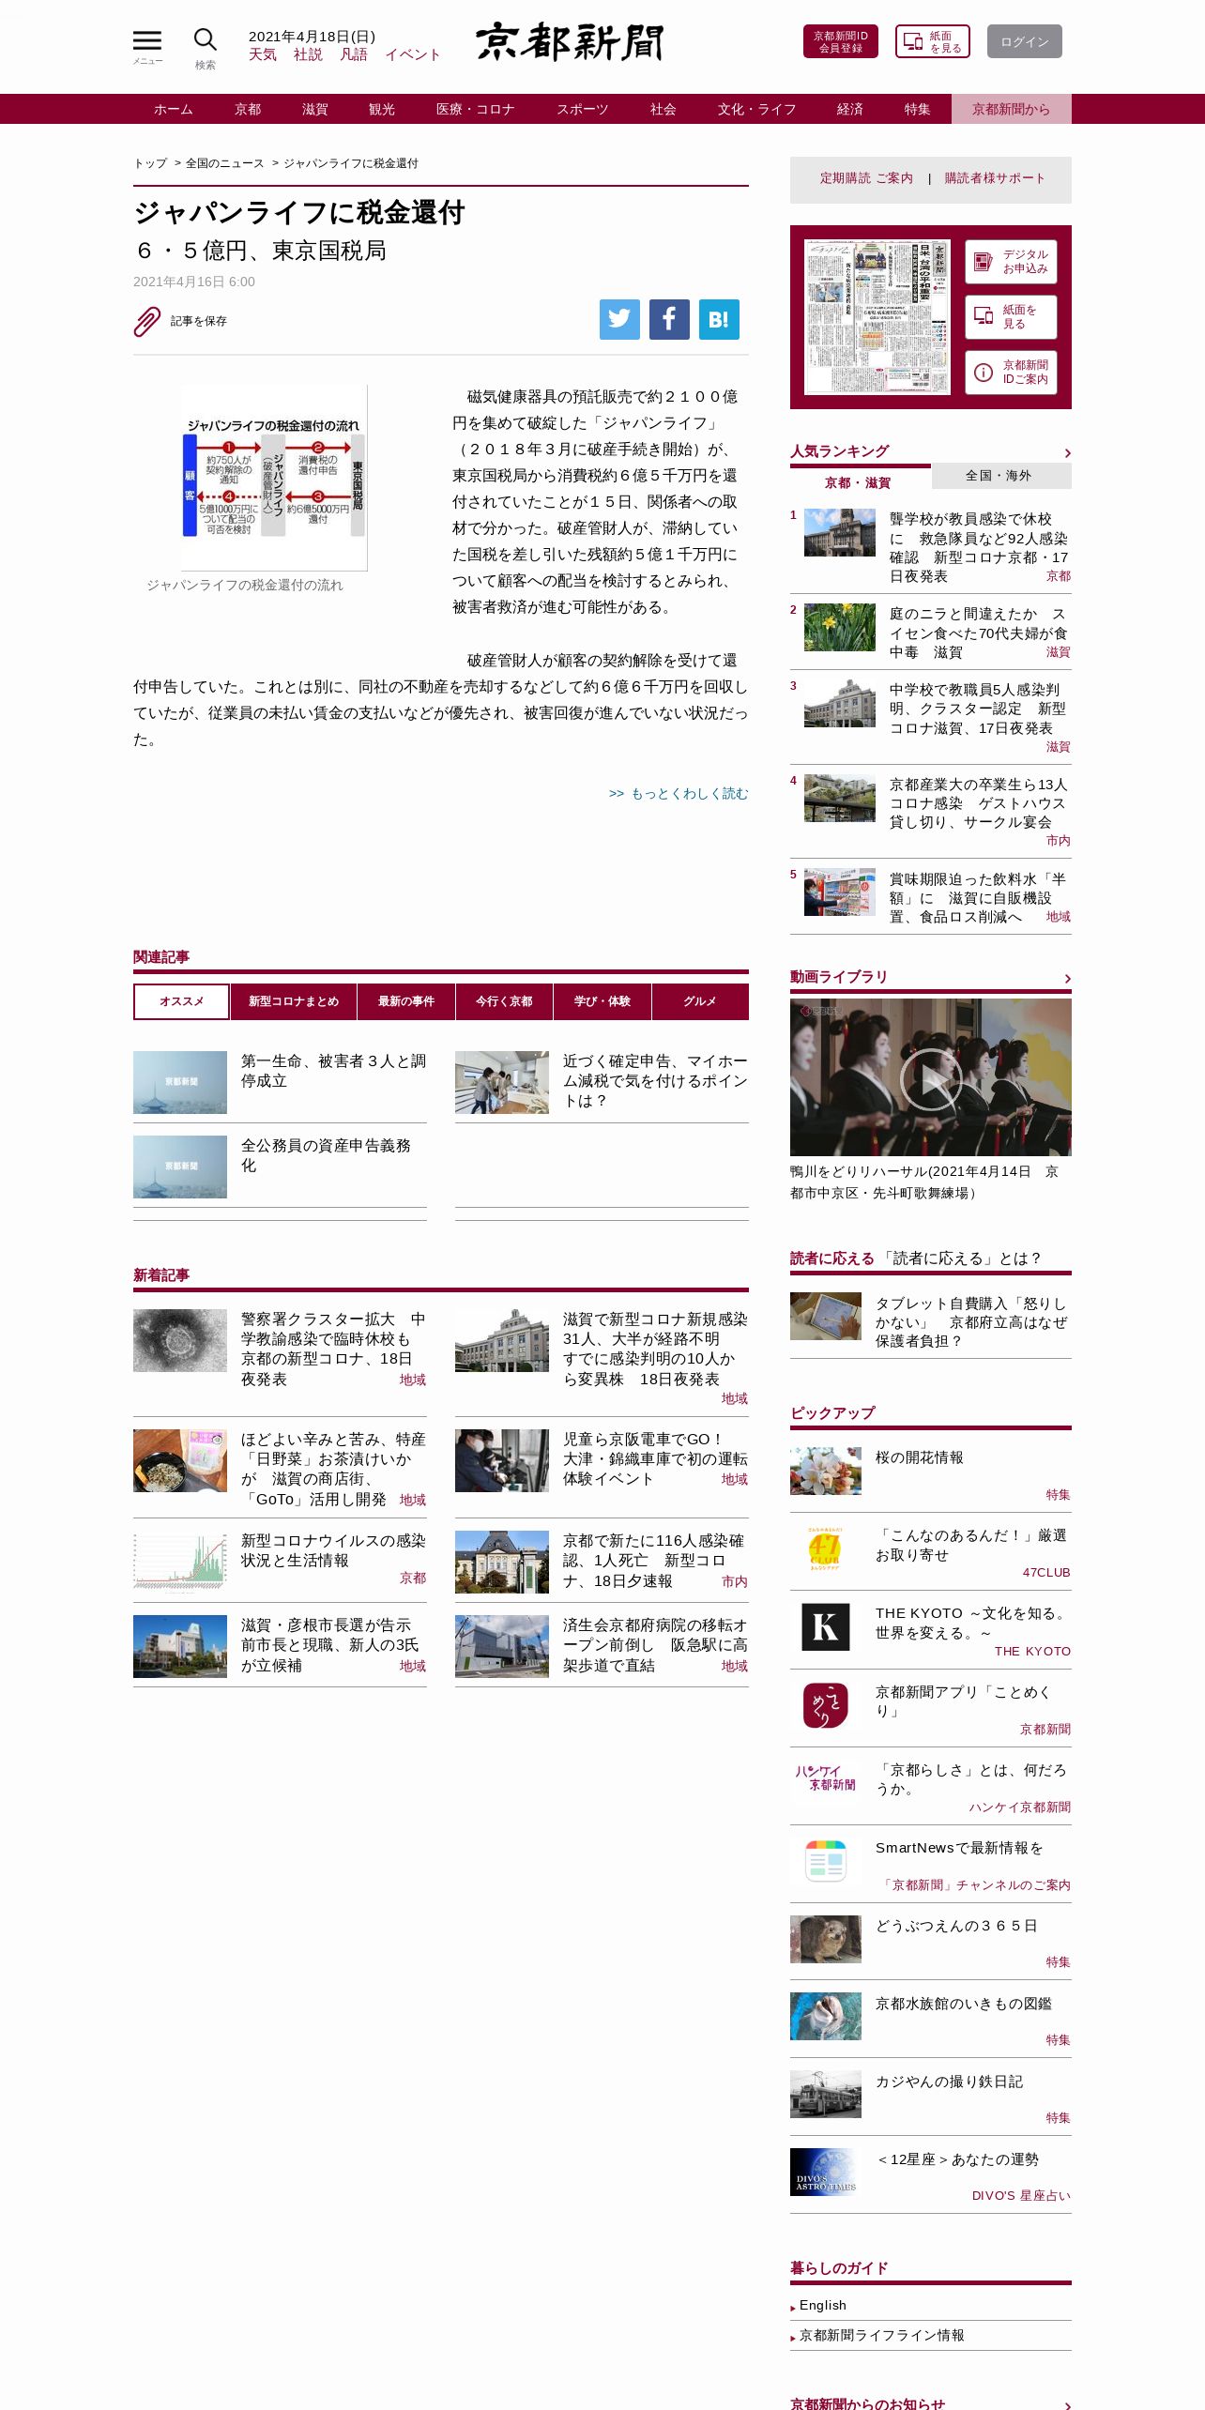Viewport: 1205px width, 2410px height.
Task: Select グルメ tab
Action: 700,1001
